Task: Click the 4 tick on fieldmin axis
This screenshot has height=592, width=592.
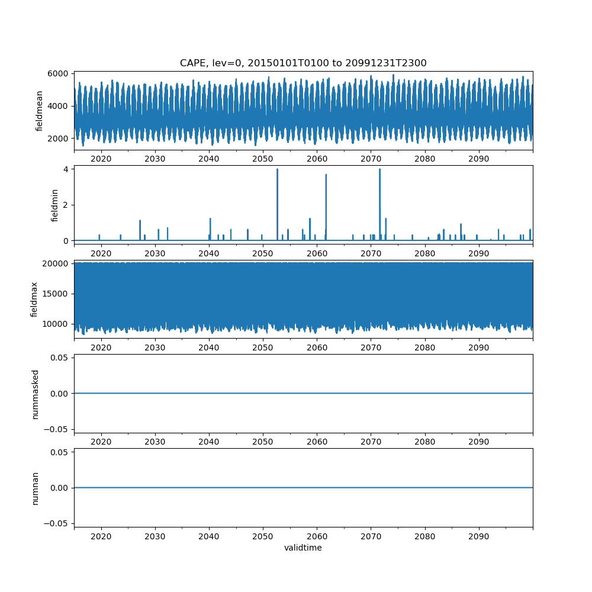Action: 67,169
